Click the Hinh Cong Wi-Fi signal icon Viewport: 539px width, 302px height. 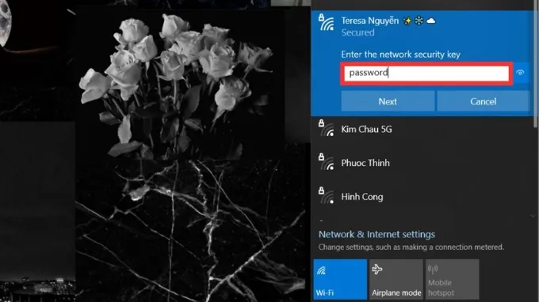[327, 196]
